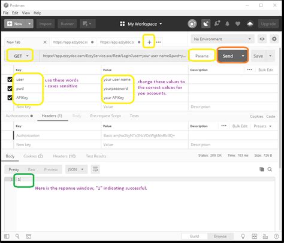
Task: Click the Params button
Action: point(202,56)
